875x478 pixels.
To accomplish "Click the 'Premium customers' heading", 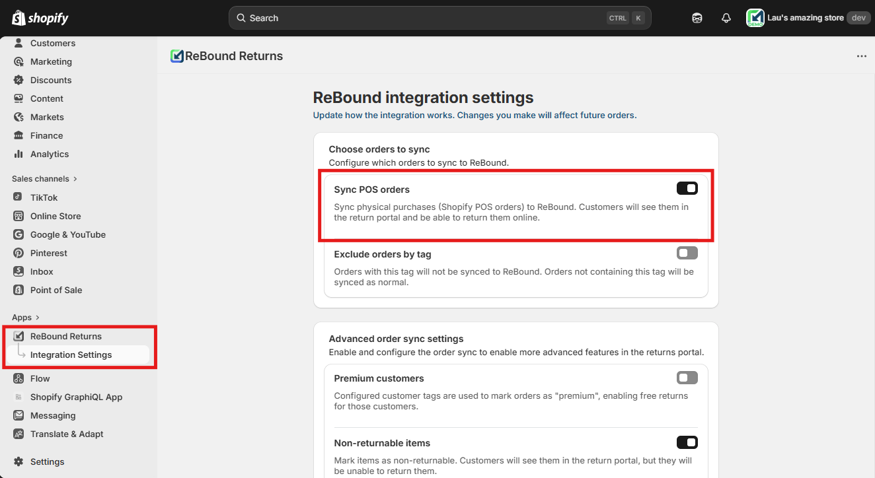I will [x=379, y=378].
